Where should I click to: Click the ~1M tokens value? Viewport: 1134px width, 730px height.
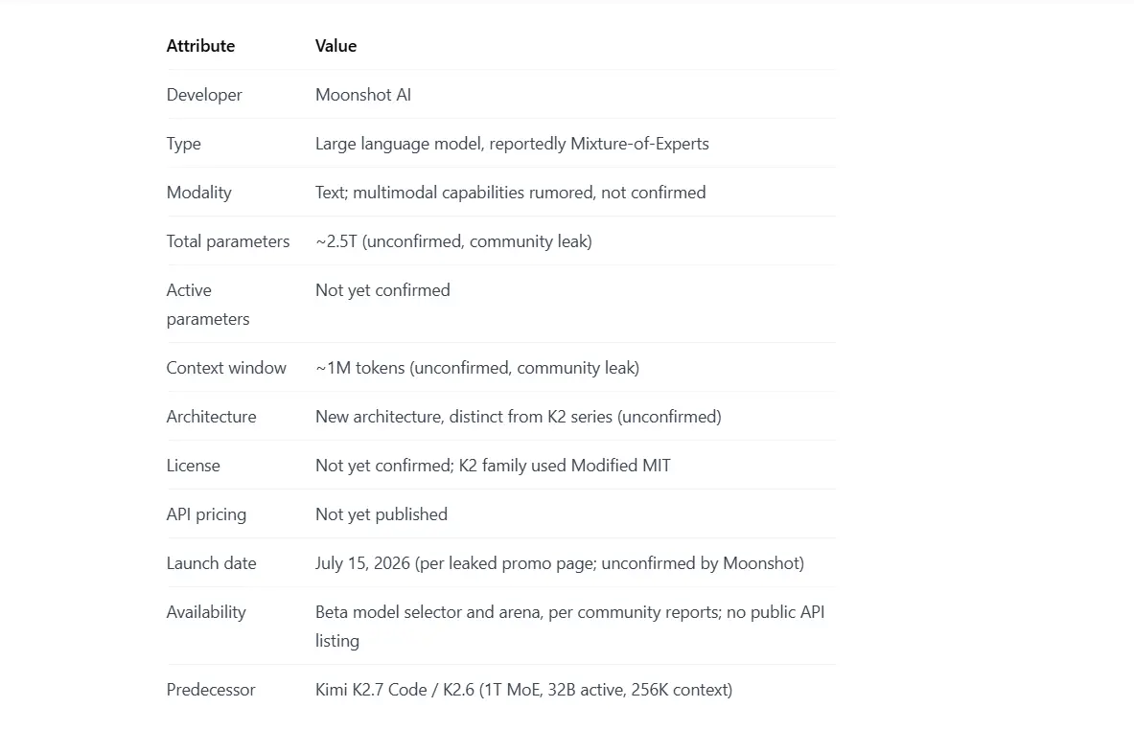(477, 368)
